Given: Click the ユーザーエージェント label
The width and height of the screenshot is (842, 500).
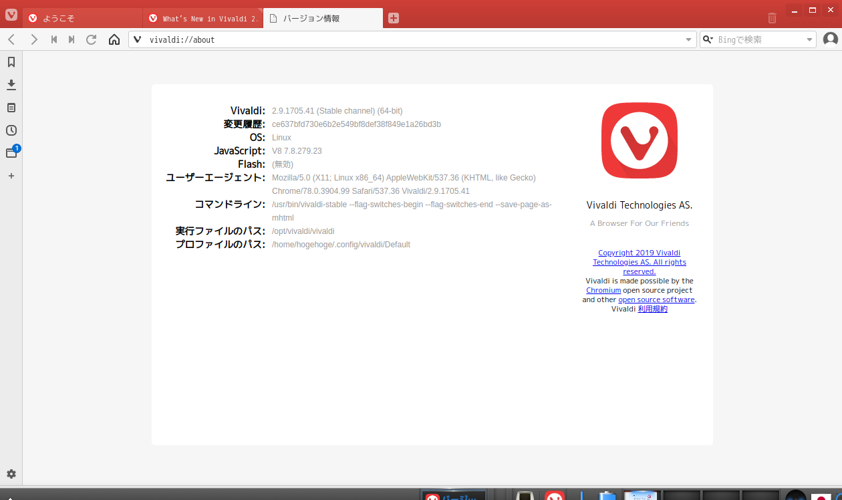Looking at the screenshot, I should 216,178.
